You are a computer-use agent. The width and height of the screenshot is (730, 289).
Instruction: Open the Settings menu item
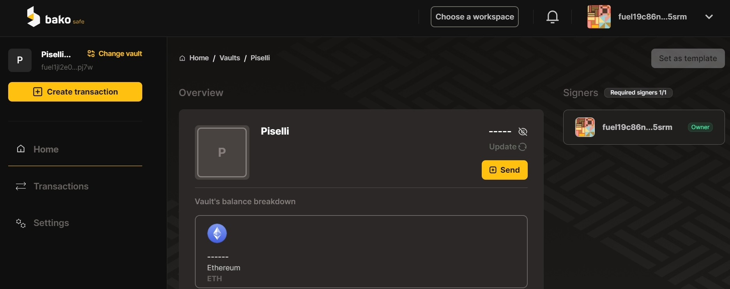51,223
